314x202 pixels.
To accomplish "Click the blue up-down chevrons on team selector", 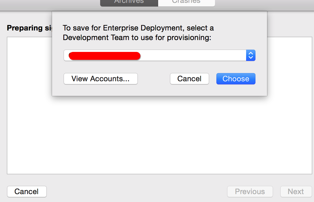I will (251, 55).
